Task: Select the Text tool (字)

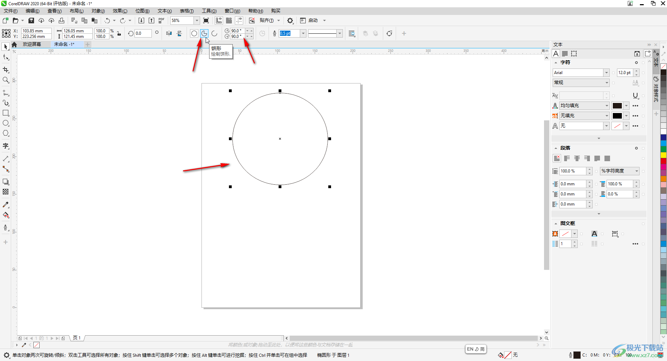Action: point(6,146)
